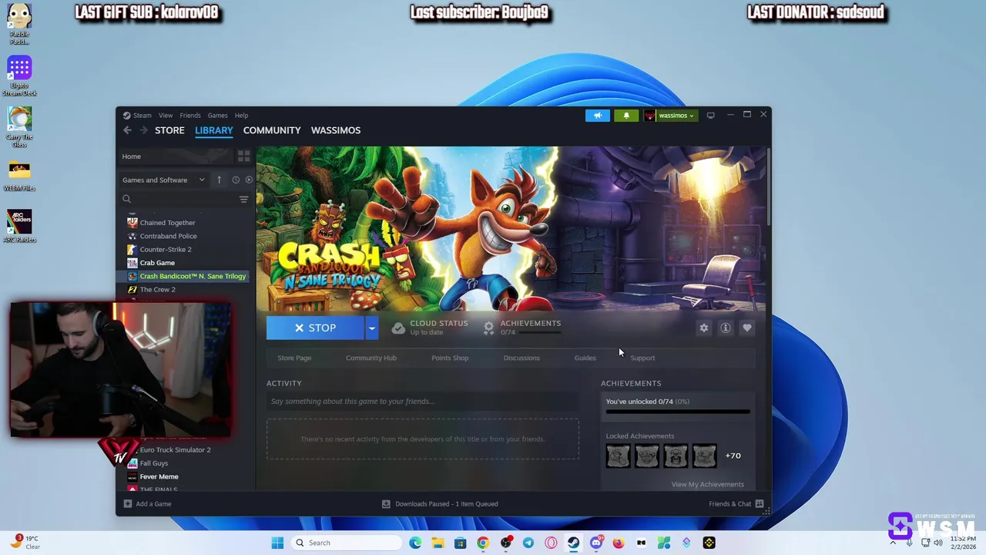986x555 pixels.
Task: Click the +70 locked achievements counter
Action: (x=733, y=456)
